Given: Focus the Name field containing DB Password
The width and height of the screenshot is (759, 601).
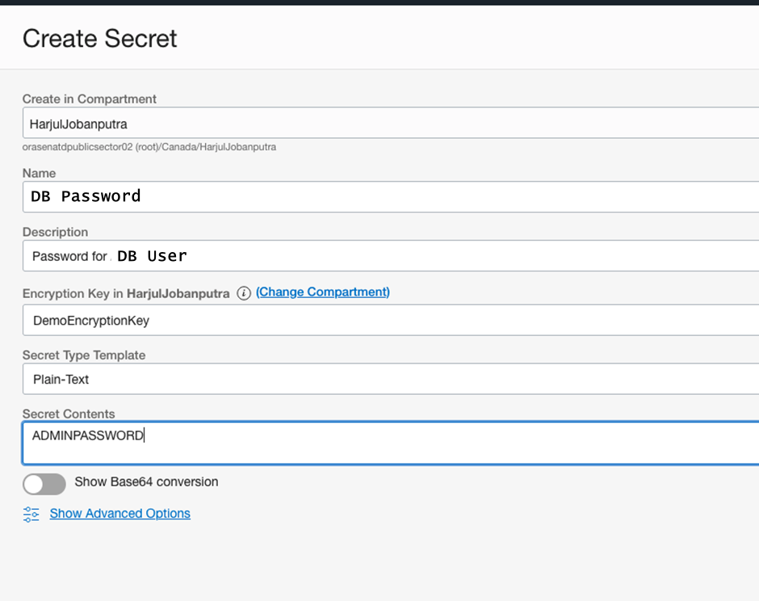Looking at the screenshot, I should click(x=388, y=196).
